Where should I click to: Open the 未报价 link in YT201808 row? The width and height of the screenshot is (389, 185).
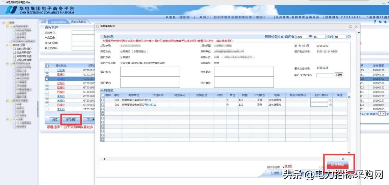tap(61, 109)
